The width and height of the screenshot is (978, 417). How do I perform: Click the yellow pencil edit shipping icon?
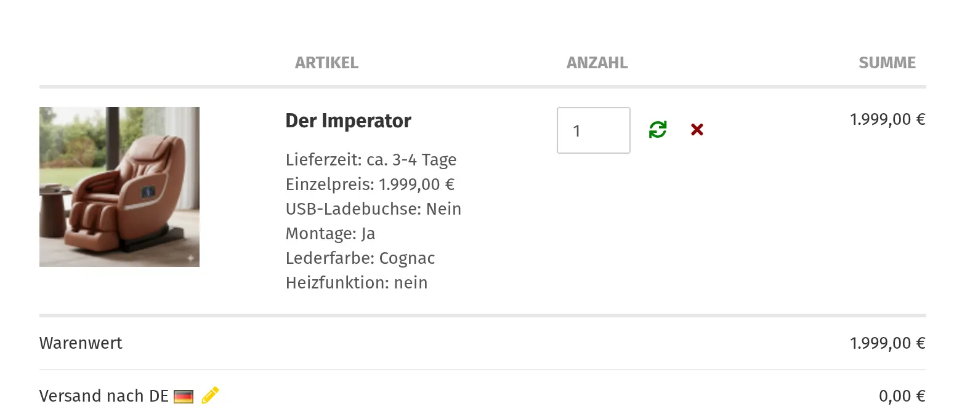[x=210, y=395]
